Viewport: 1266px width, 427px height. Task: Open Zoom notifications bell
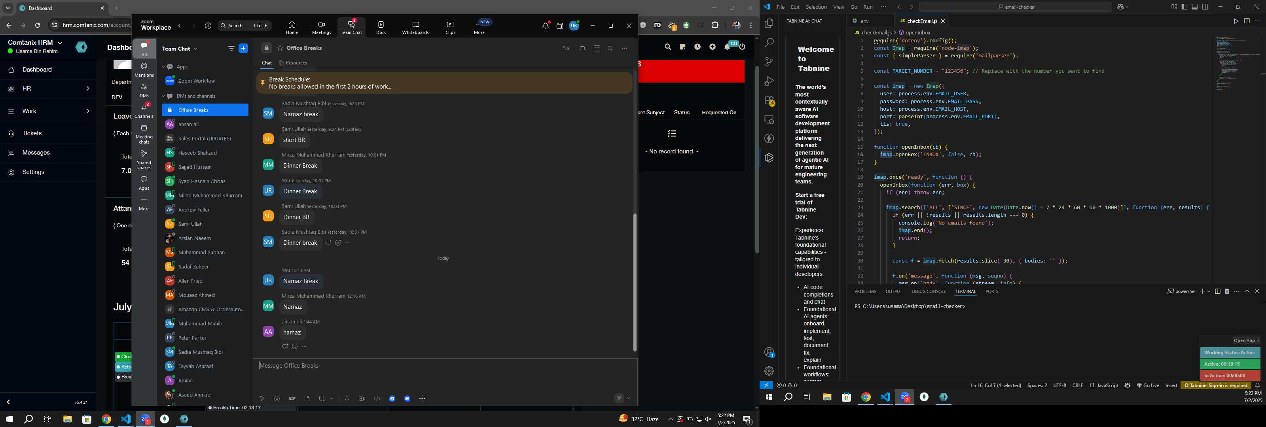pyautogui.click(x=546, y=26)
